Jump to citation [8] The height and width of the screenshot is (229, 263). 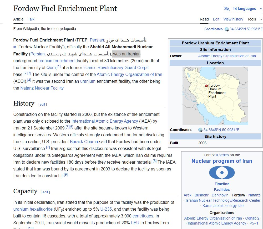coord(154,161)
